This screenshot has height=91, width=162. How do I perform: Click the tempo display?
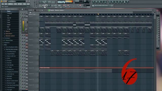click(54, 6)
